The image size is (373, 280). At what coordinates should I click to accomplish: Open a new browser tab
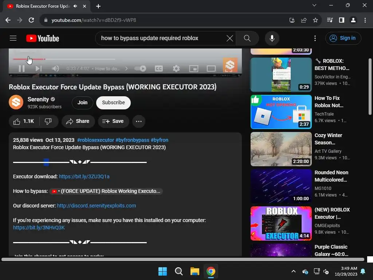[x=98, y=6]
